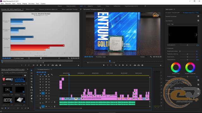Show hidden Source panel tabs chevron
Viewport: 202px width, 113px height.
81,9
